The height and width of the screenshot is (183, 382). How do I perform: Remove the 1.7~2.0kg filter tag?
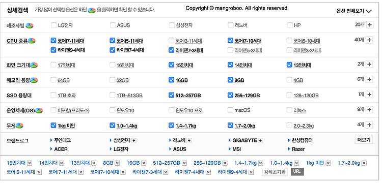click(364, 163)
